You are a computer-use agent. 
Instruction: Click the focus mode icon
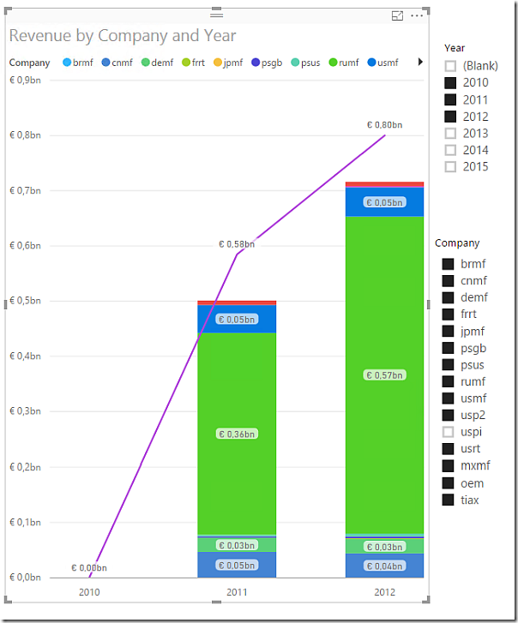pos(397,15)
